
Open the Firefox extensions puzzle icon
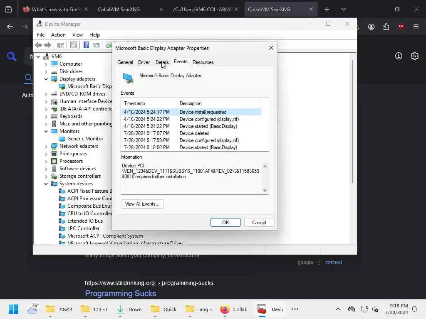click(386, 27)
